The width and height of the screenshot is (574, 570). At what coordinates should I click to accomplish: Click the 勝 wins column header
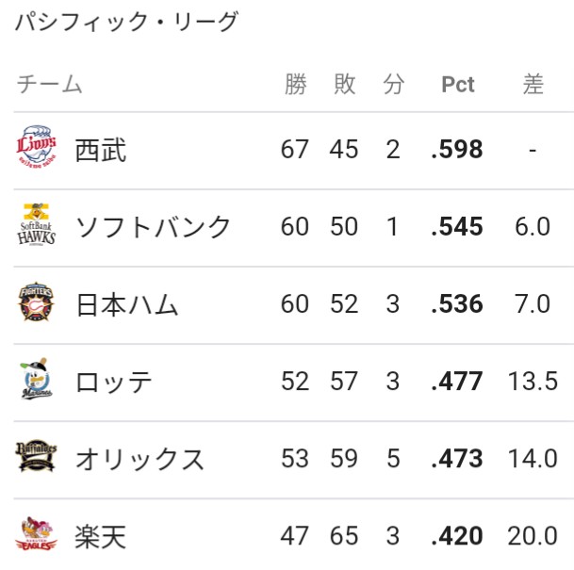(x=296, y=84)
